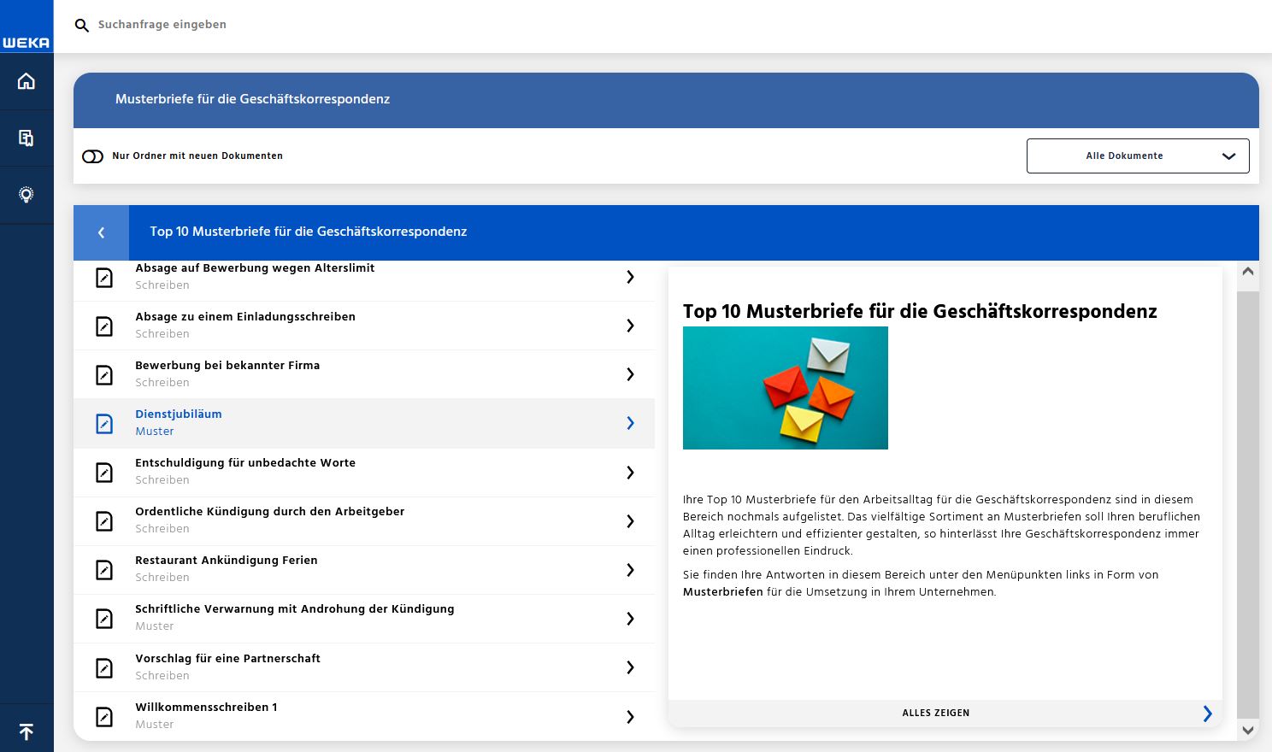The height and width of the screenshot is (752, 1272).
Task: Click the search magnifier icon
Action: [82, 26]
